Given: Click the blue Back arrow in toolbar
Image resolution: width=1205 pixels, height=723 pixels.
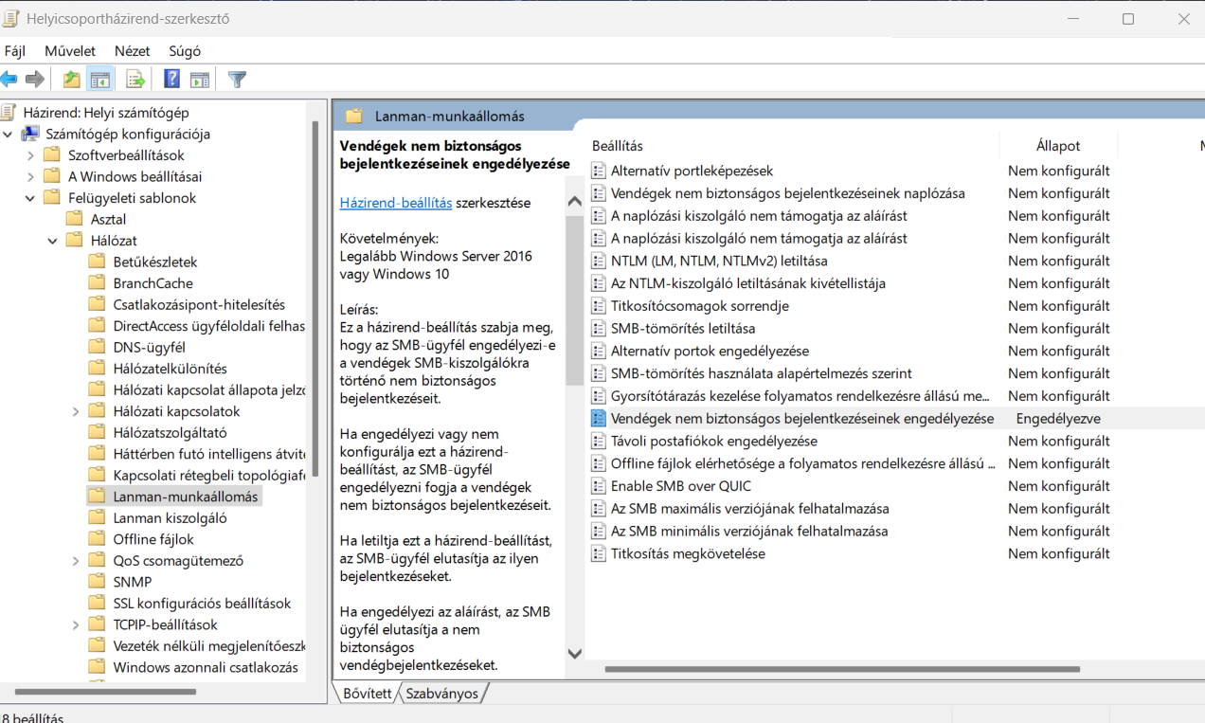Looking at the screenshot, I should pyautogui.click(x=9, y=79).
